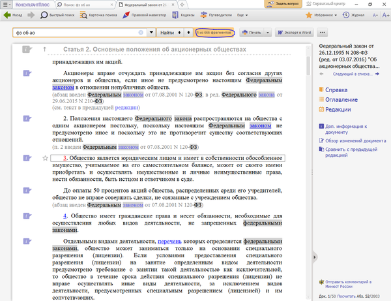Open the редакции link in previous text note
The image size is (391, 301).
(x=126, y=108)
